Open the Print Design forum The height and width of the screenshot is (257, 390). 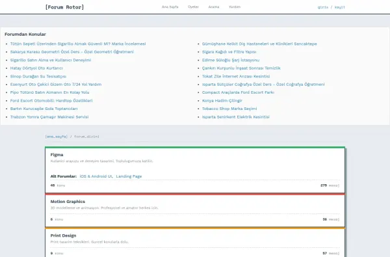63,236
